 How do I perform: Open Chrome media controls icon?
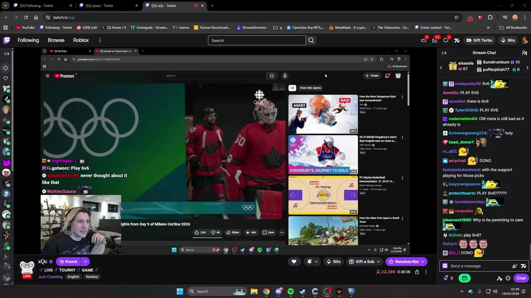(x=505, y=17)
